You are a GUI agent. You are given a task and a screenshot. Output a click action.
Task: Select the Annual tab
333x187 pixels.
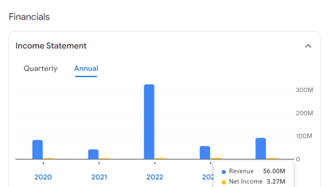click(86, 69)
